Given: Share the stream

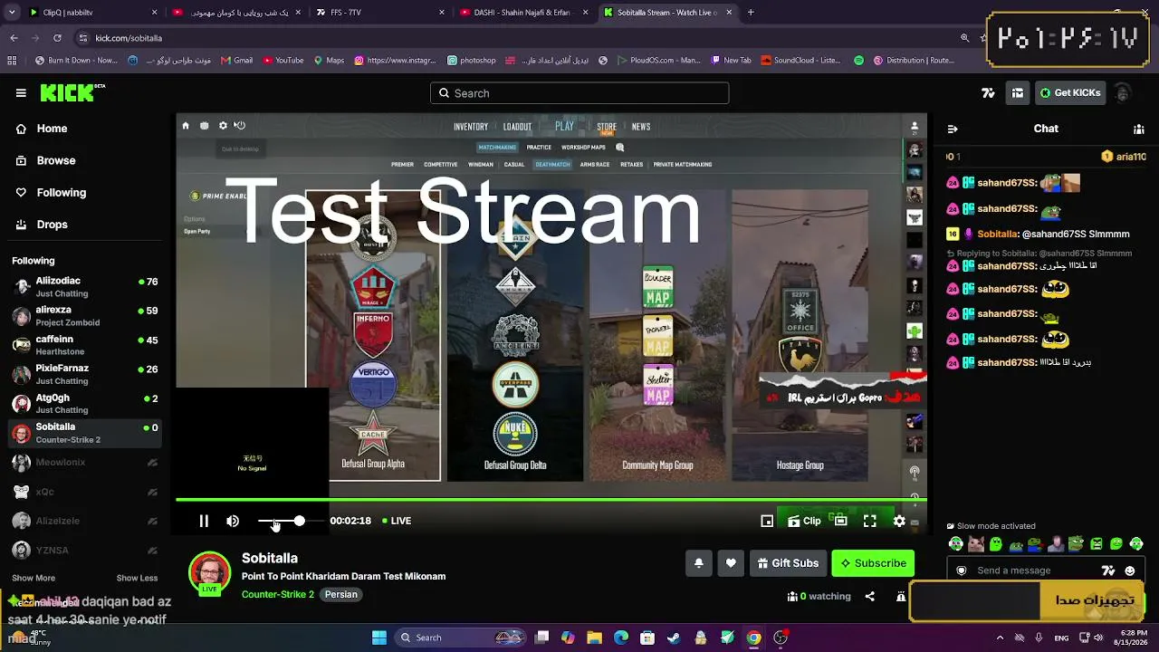Looking at the screenshot, I should pyautogui.click(x=870, y=596).
